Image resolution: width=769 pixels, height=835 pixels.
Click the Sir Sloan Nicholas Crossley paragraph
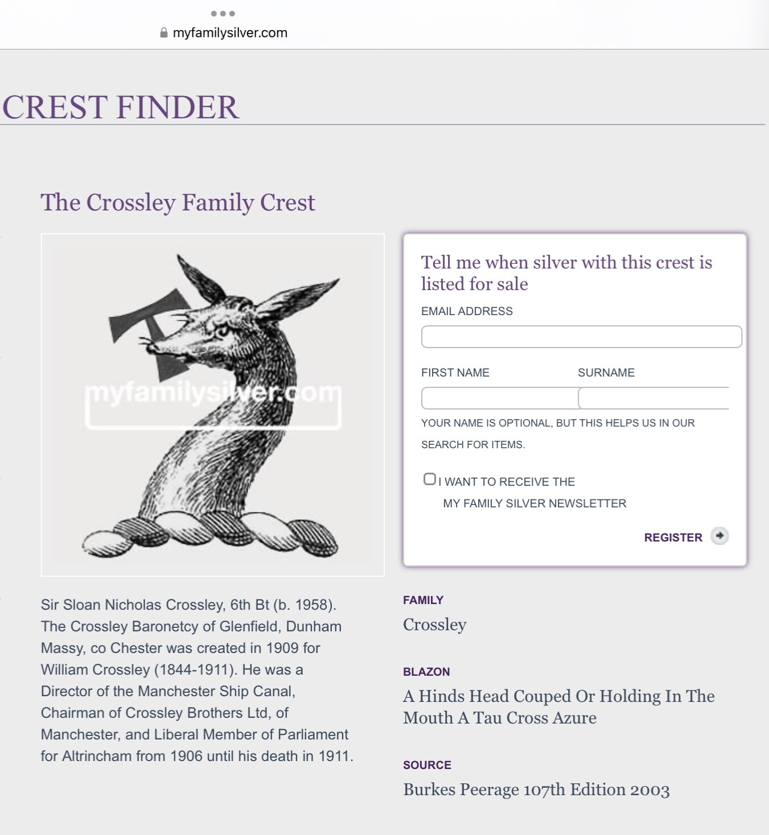(197, 680)
